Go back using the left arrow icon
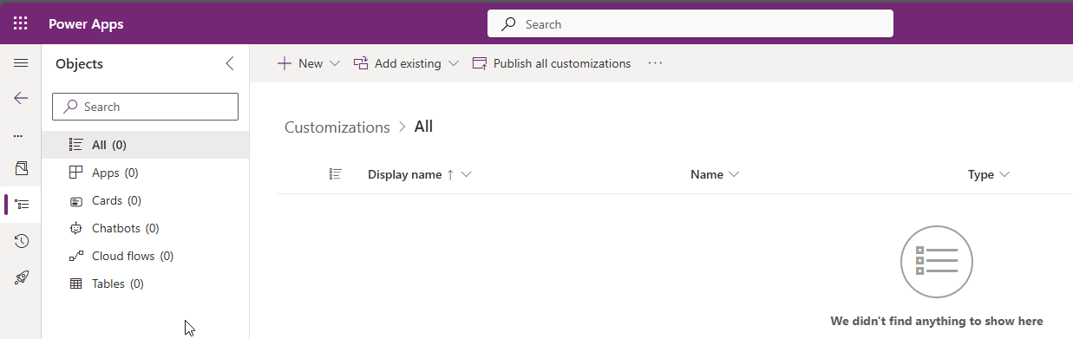Screen dimensions: 1073x339 pyautogui.click(x=21, y=98)
